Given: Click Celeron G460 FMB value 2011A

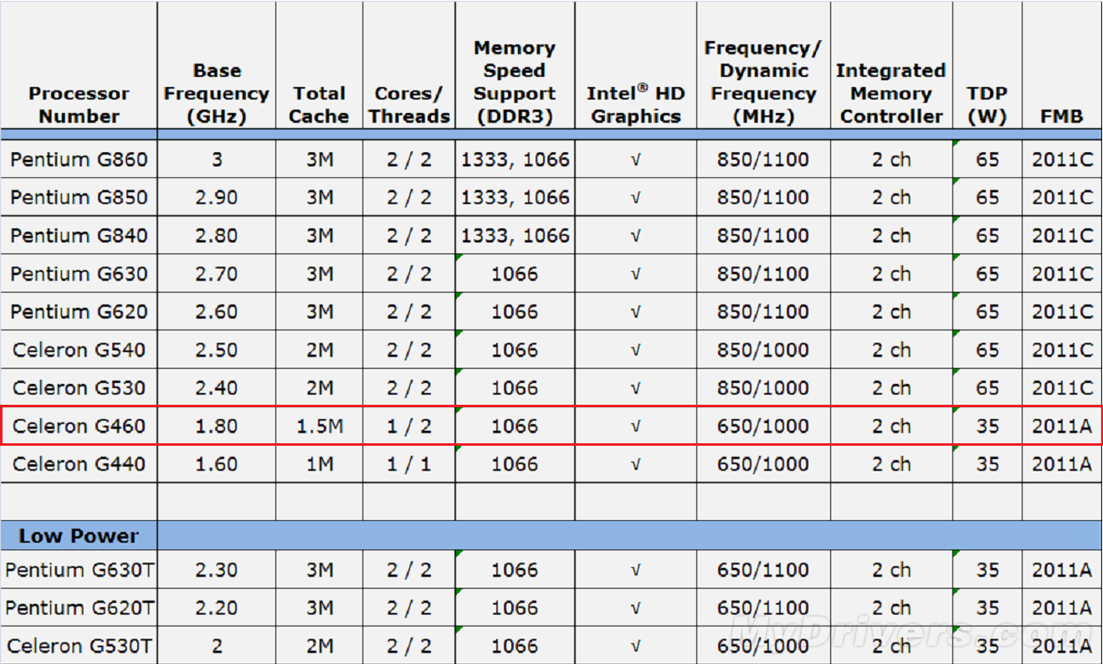Looking at the screenshot, I should click(x=1061, y=426).
